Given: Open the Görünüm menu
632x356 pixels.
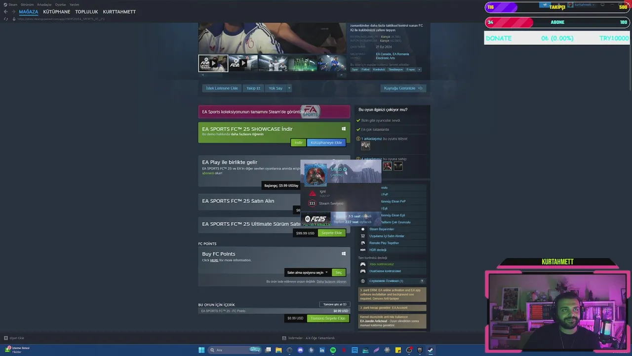Looking at the screenshot, I should click(27, 4).
